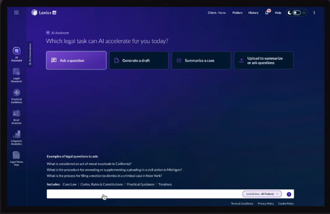Viewport: 330px width, 214px height.
Task: Open the Client: -None- selector
Action: click(217, 13)
